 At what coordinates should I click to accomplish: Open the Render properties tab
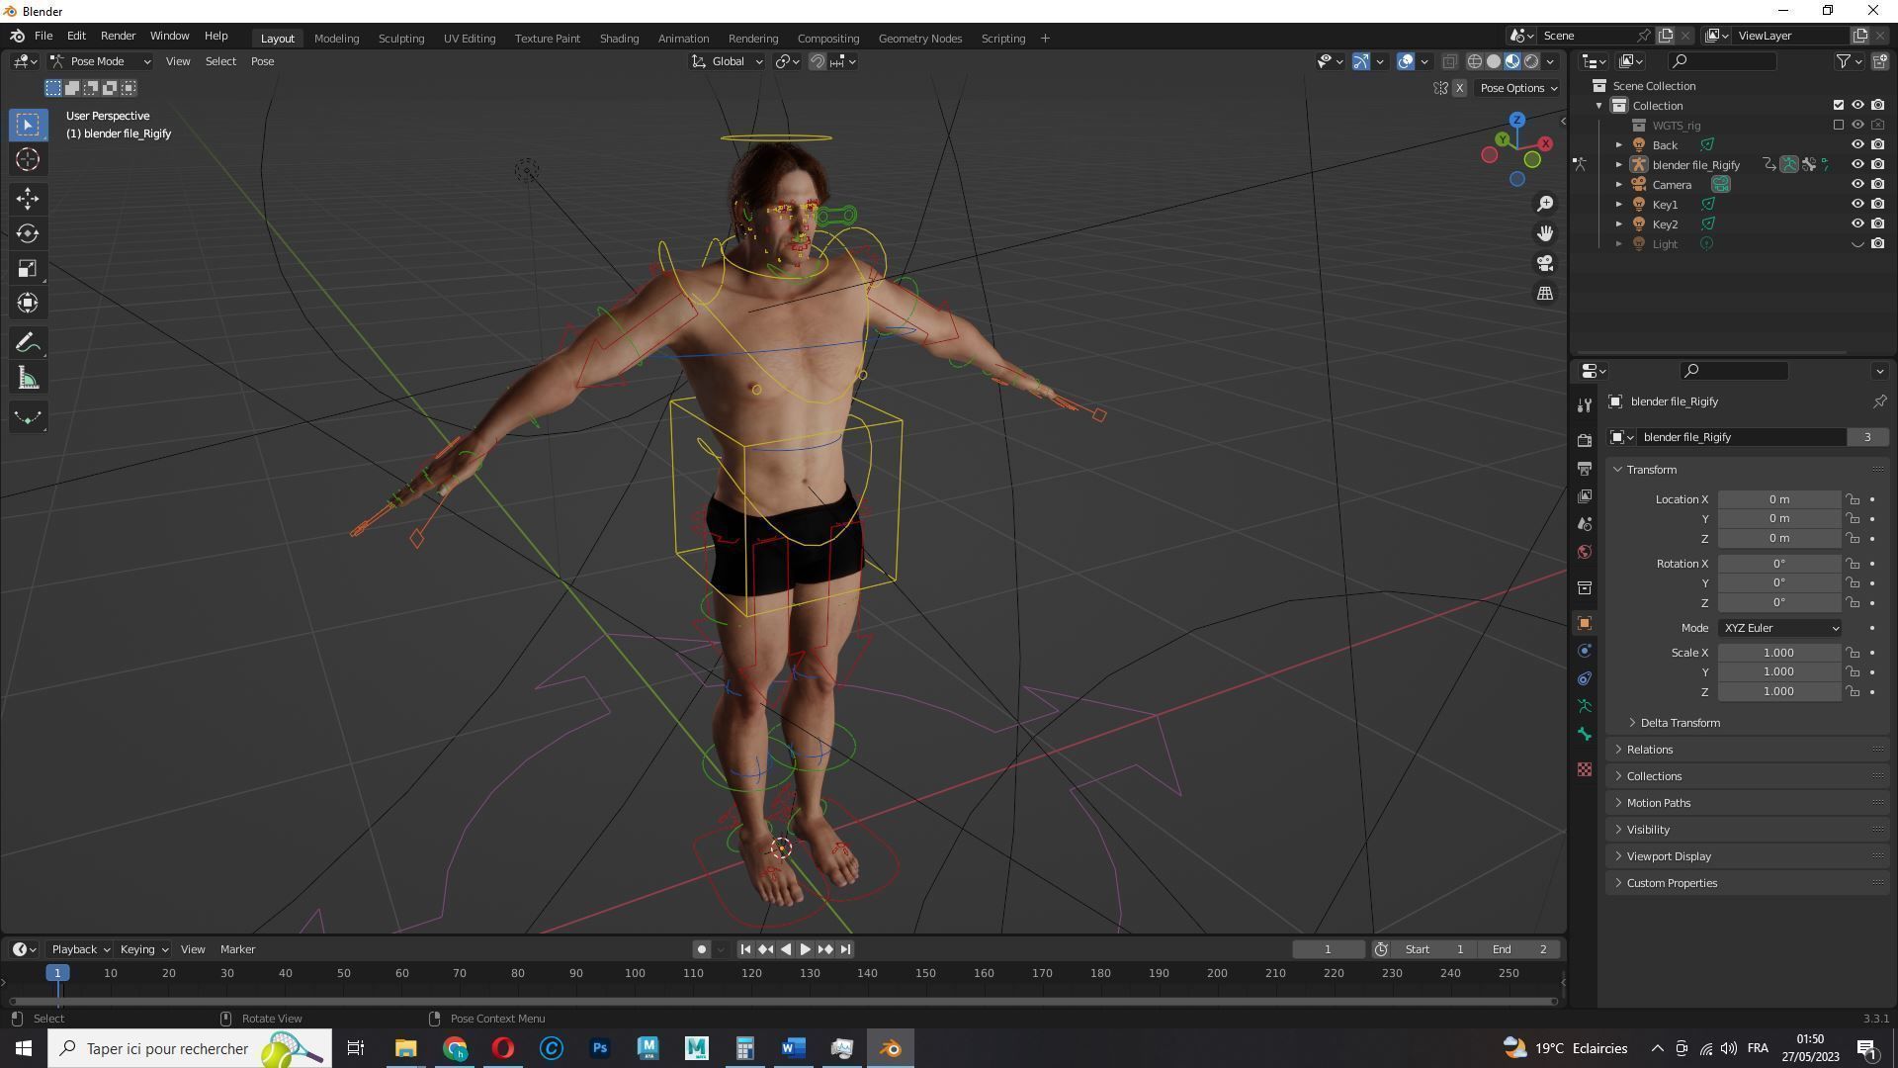pyautogui.click(x=1585, y=440)
